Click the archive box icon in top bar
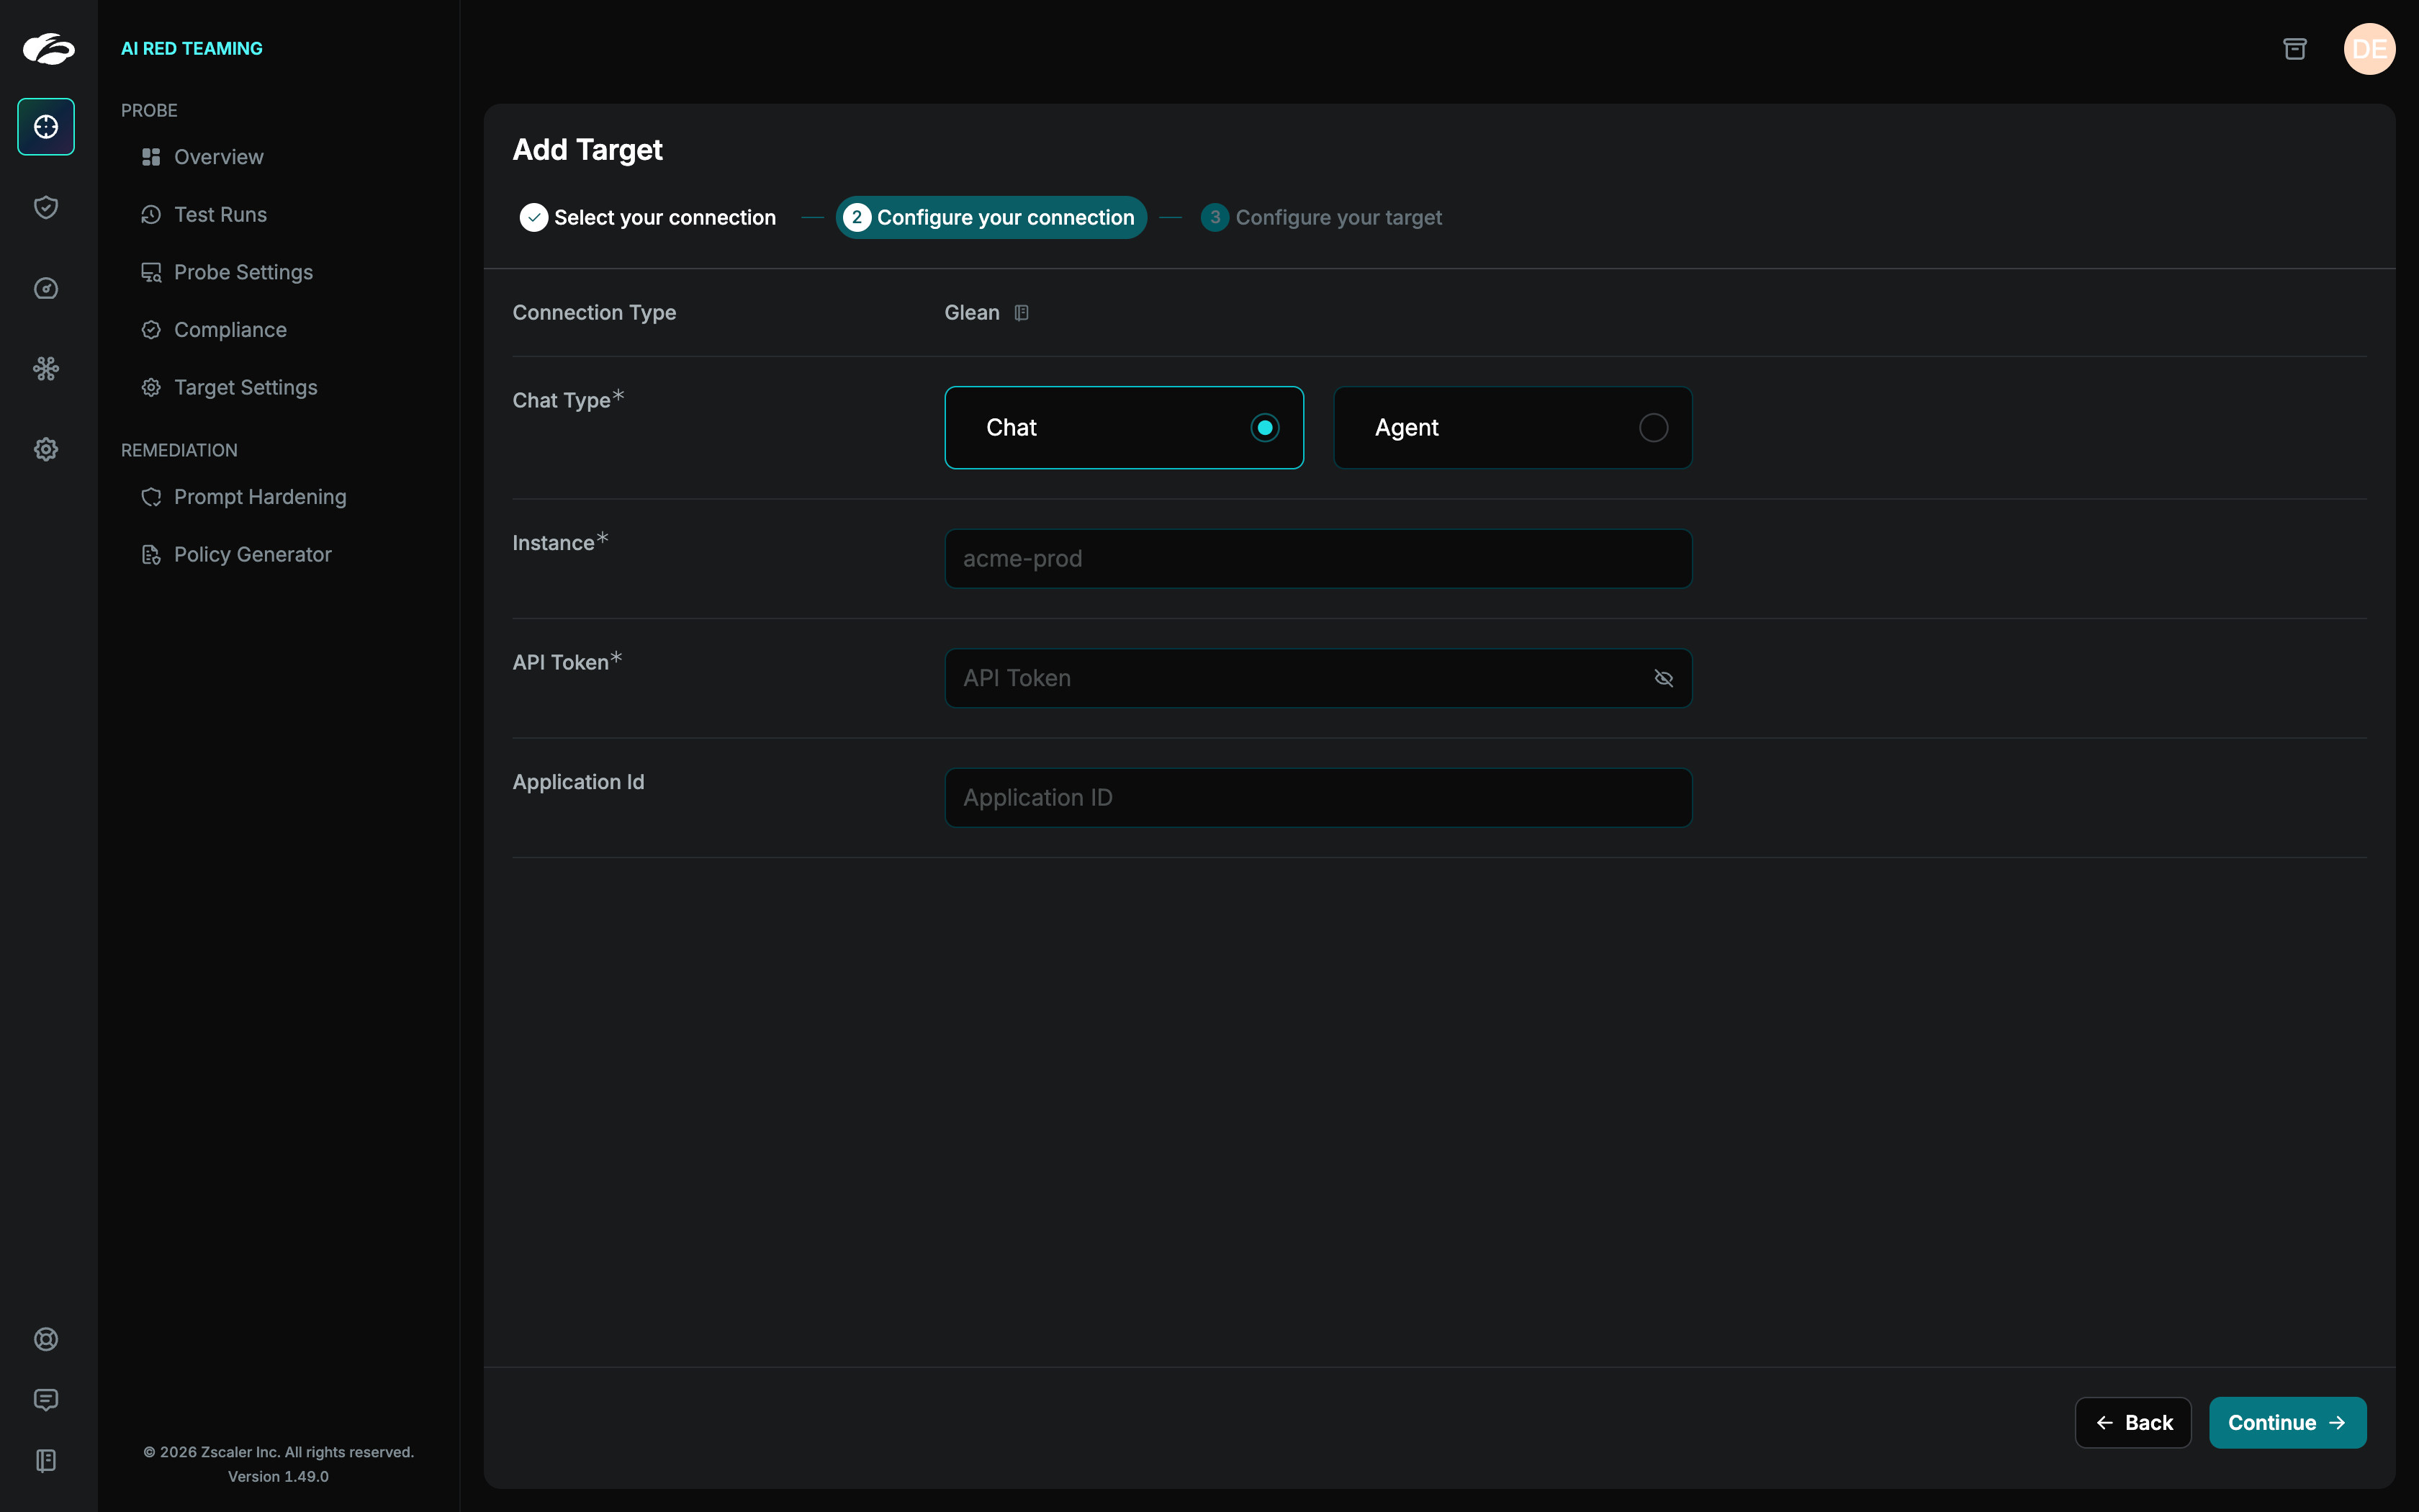 coord(2295,49)
